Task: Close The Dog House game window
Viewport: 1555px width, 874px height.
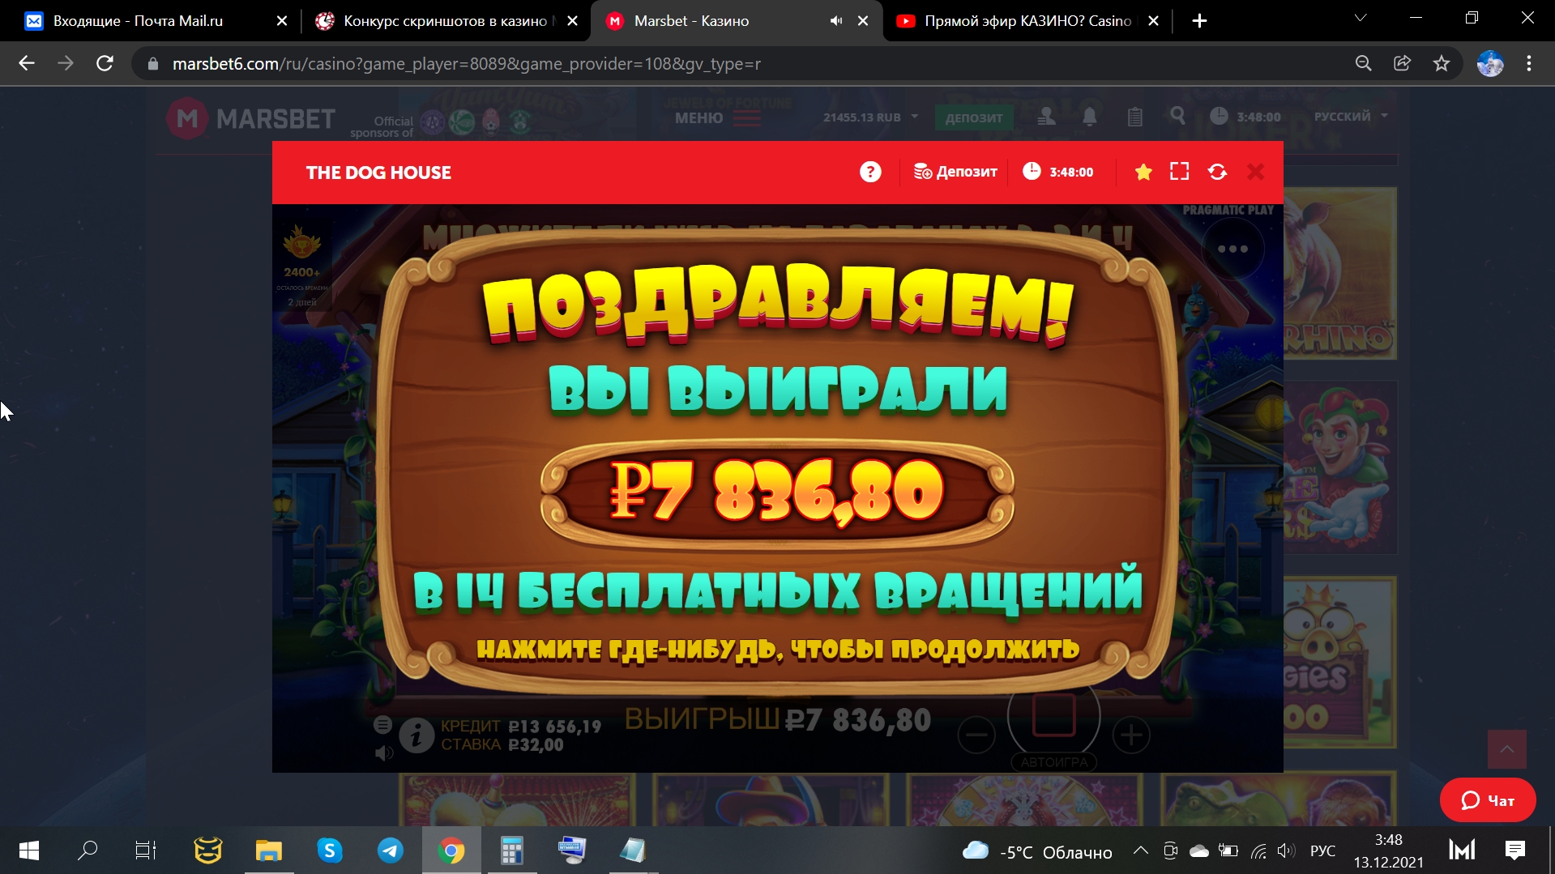Action: pyautogui.click(x=1255, y=172)
